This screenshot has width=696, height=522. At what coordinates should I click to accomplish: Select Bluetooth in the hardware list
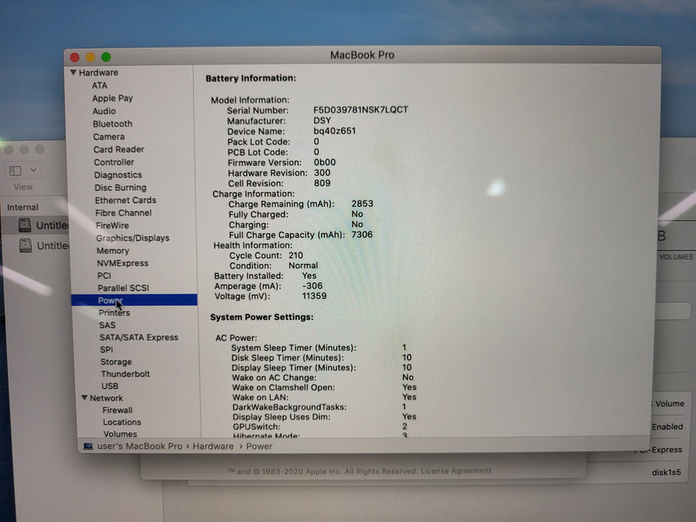point(113,124)
